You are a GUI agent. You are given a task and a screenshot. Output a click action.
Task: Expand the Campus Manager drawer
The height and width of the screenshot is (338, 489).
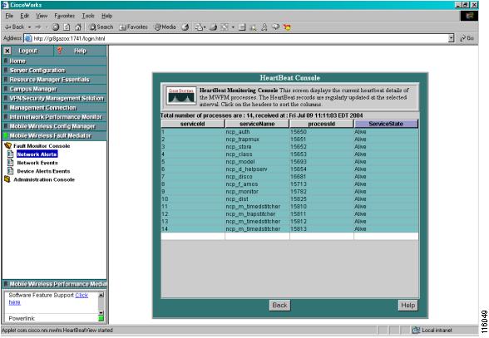click(54, 89)
